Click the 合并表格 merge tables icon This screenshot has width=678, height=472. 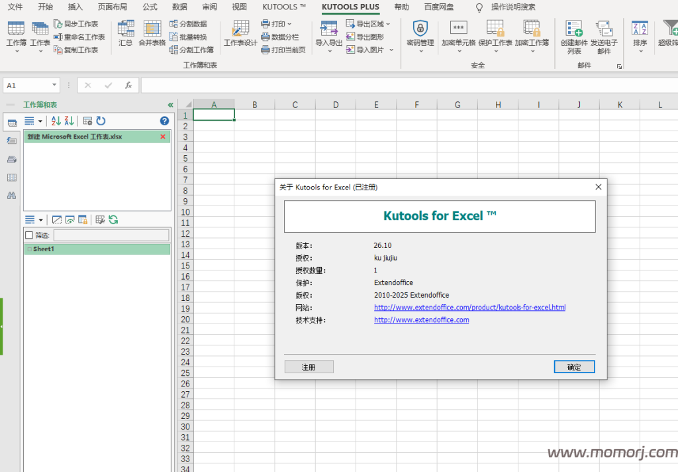pyautogui.click(x=152, y=29)
